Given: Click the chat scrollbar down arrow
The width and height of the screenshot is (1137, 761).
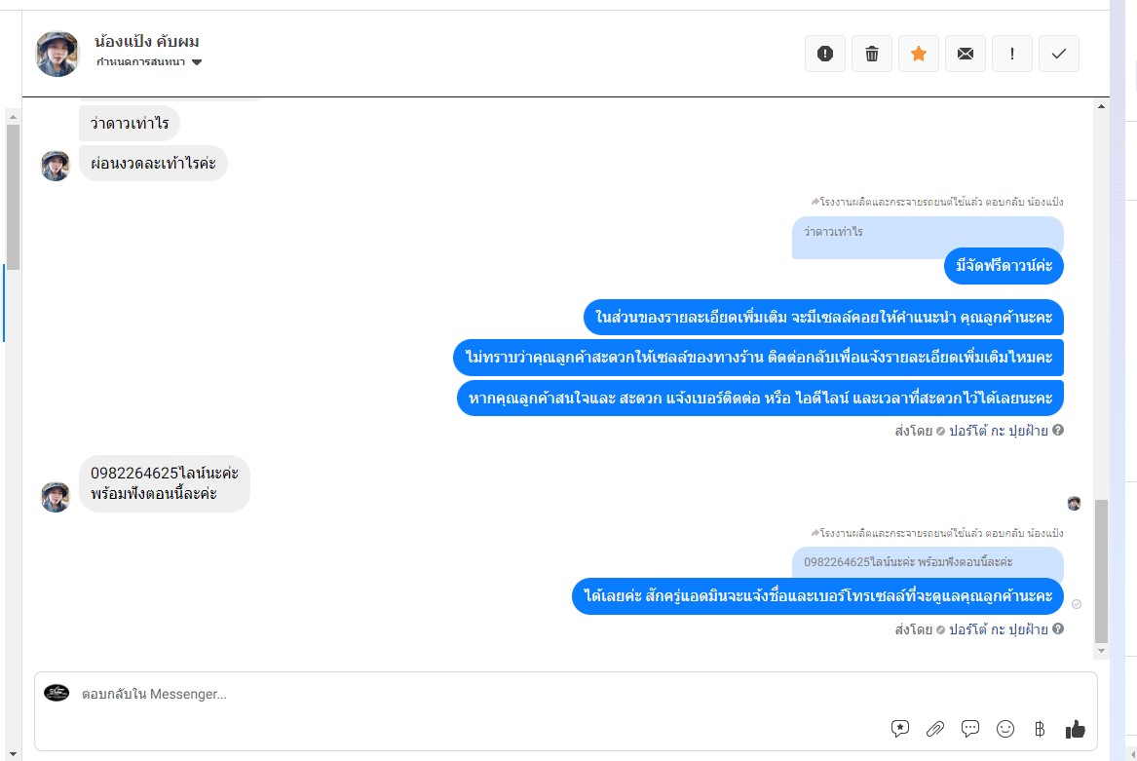Looking at the screenshot, I should [x=1102, y=651].
